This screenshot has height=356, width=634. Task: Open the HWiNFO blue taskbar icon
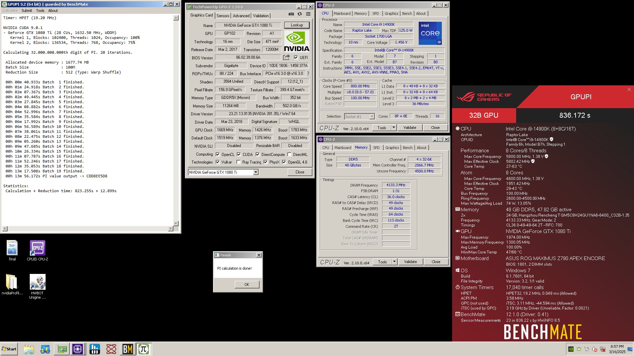tap(95, 349)
